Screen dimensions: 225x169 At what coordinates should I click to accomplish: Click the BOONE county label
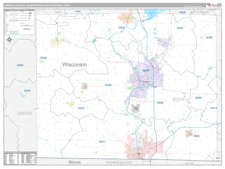[189, 163]
